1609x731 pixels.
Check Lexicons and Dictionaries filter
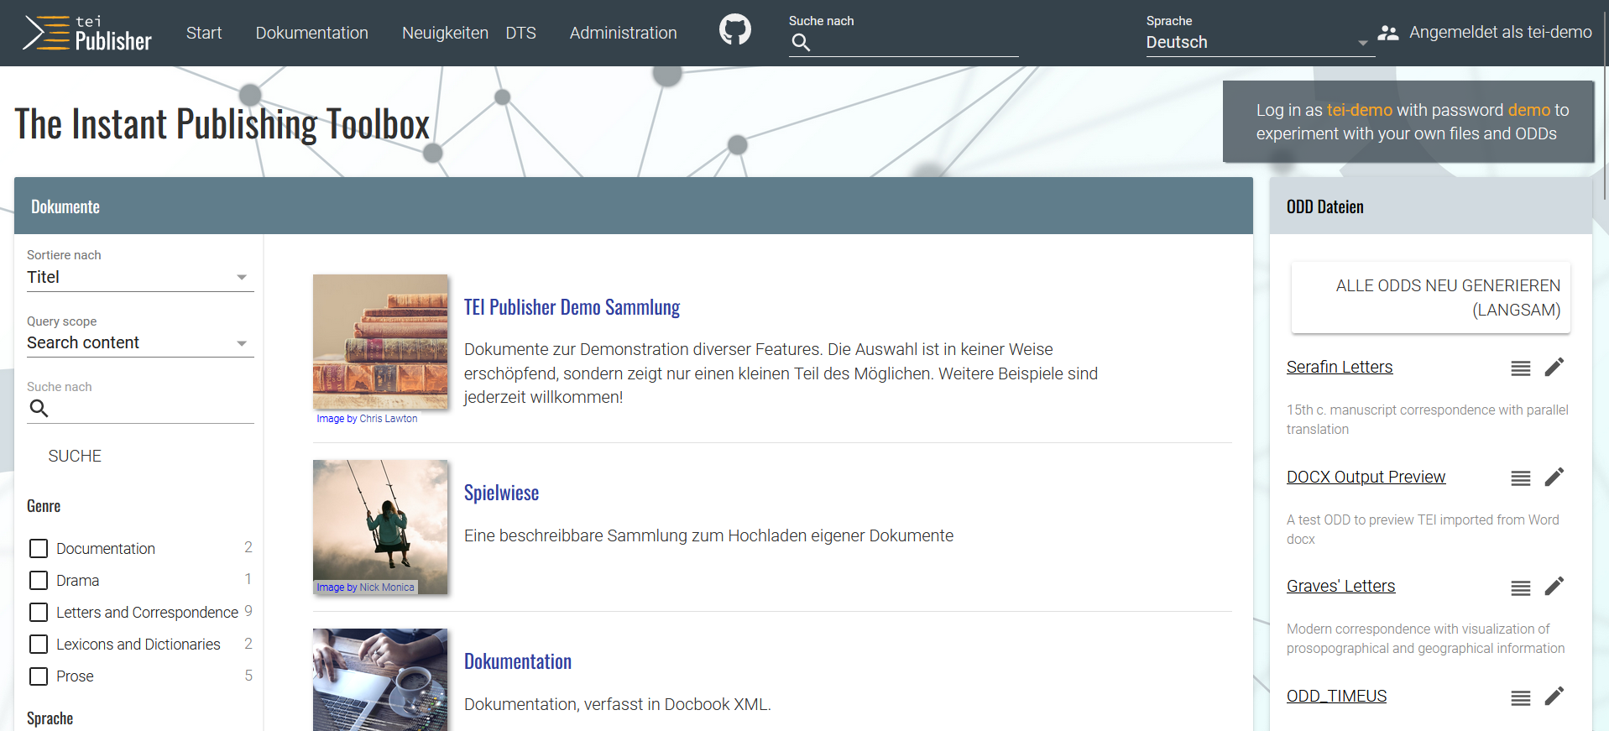coord(39,645)
